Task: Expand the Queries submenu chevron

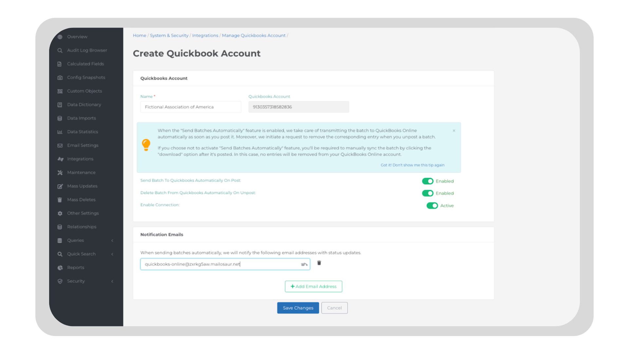Action: tap(112, 241)
